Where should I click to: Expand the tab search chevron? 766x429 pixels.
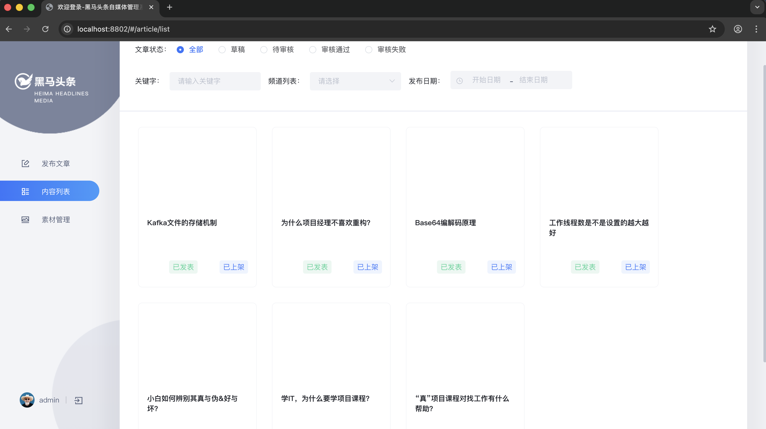[x=757, y=7]
